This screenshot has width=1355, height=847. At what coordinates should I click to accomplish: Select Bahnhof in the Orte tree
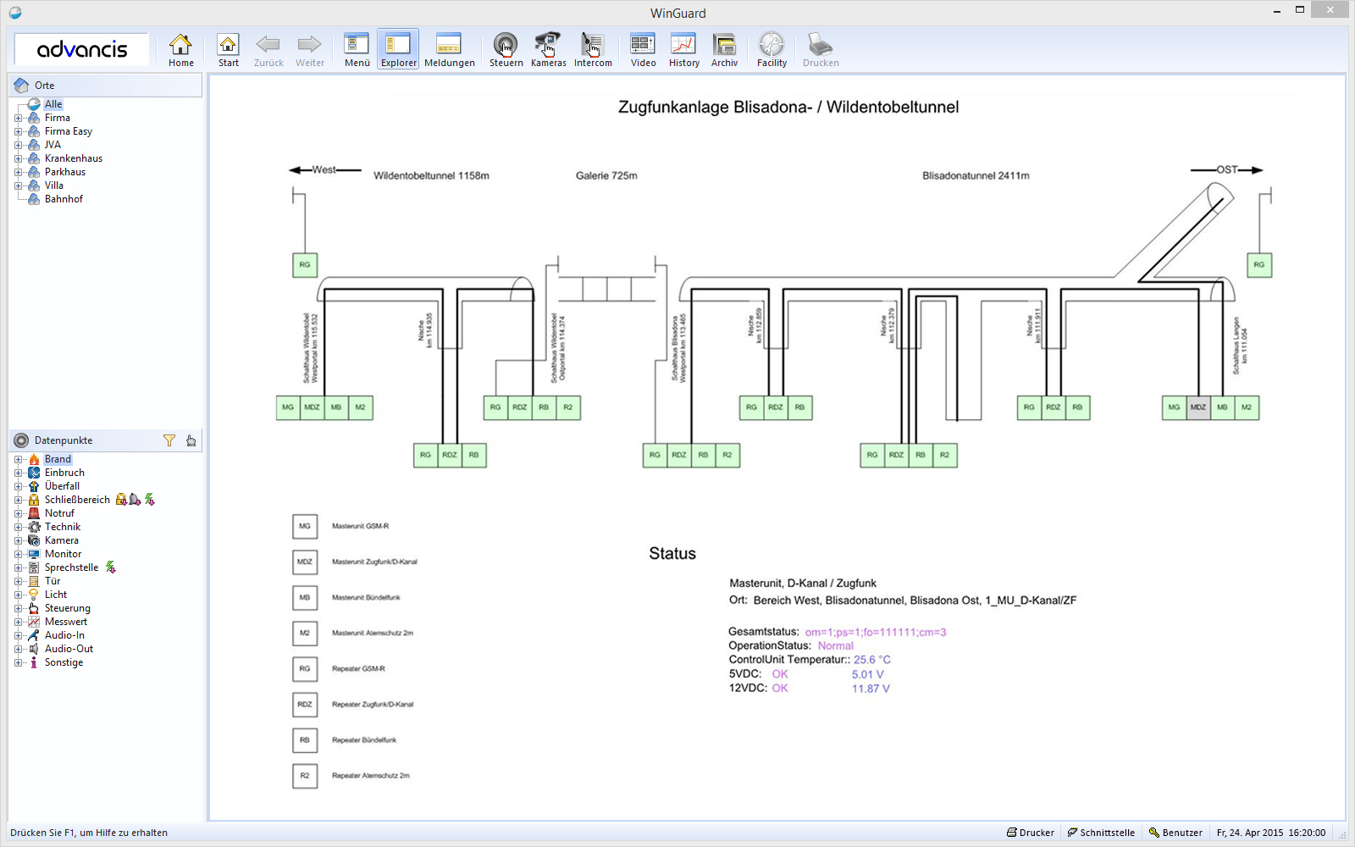click(64, 199)
